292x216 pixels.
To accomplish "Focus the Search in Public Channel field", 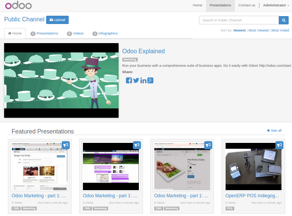I will coord(239,20).
